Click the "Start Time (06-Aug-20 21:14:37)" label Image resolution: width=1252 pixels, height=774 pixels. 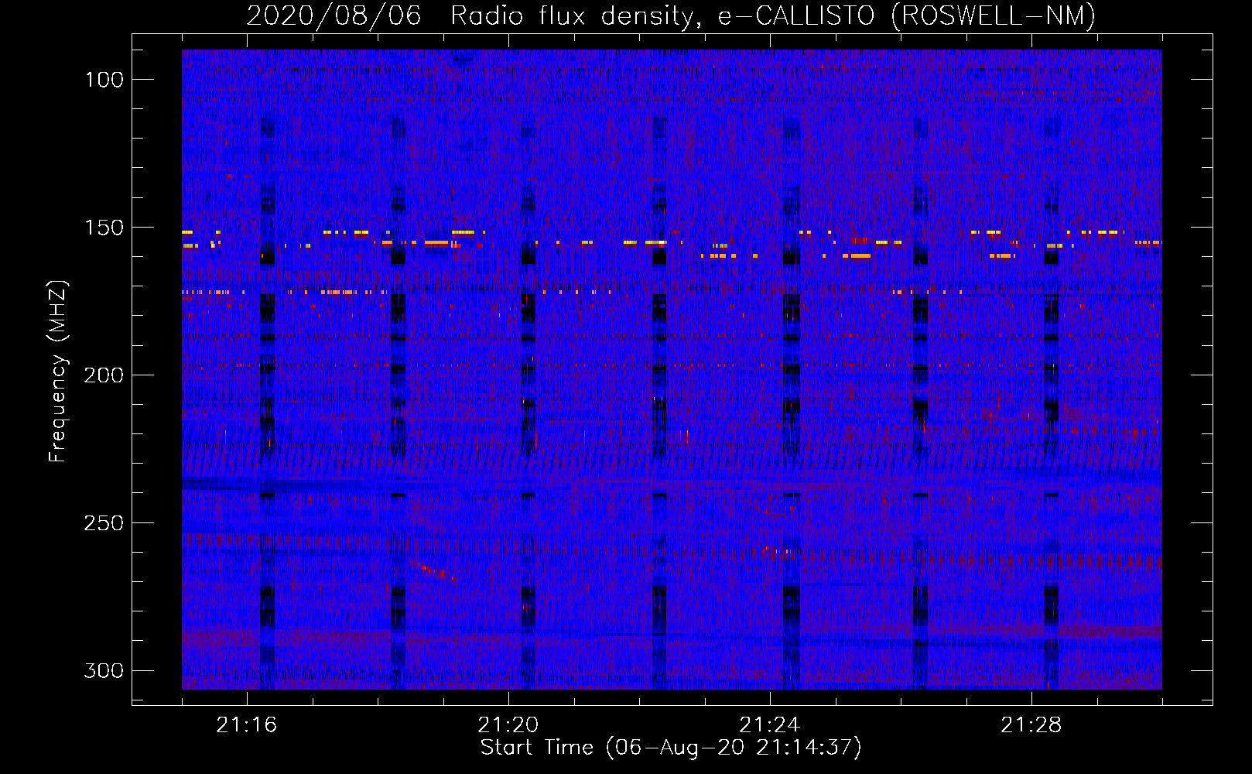click(x=671, y=748)
